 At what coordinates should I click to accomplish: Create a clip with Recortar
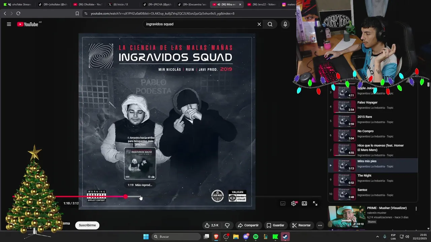(x=301, y=225)
